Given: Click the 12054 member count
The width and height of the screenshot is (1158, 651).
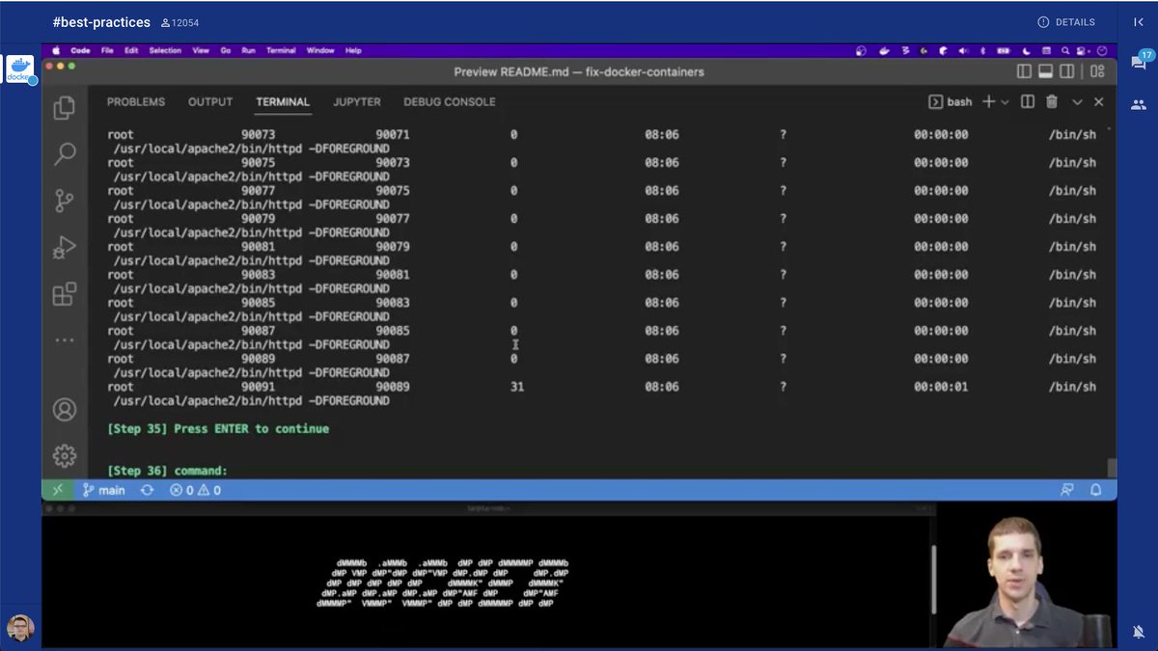Looking at the screenshot, I should coord(179,22).
